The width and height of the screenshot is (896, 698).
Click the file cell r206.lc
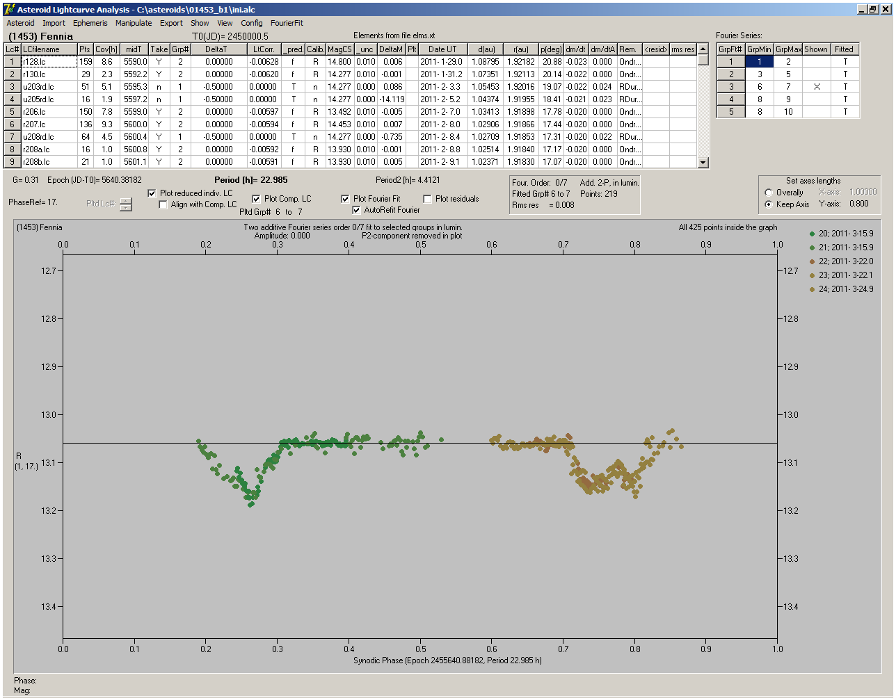coord(49,112)
